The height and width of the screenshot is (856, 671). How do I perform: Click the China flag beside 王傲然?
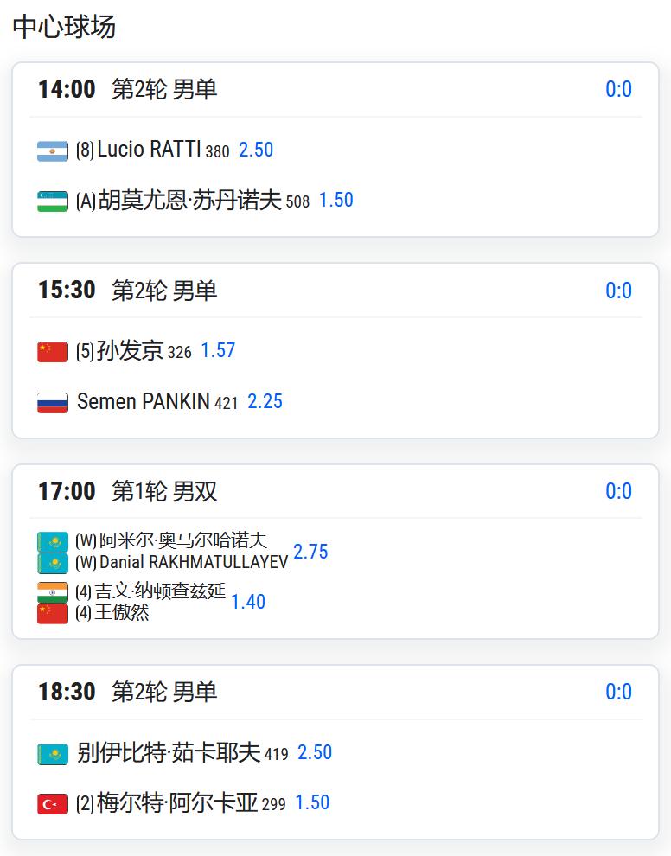[x=53, y=614]
